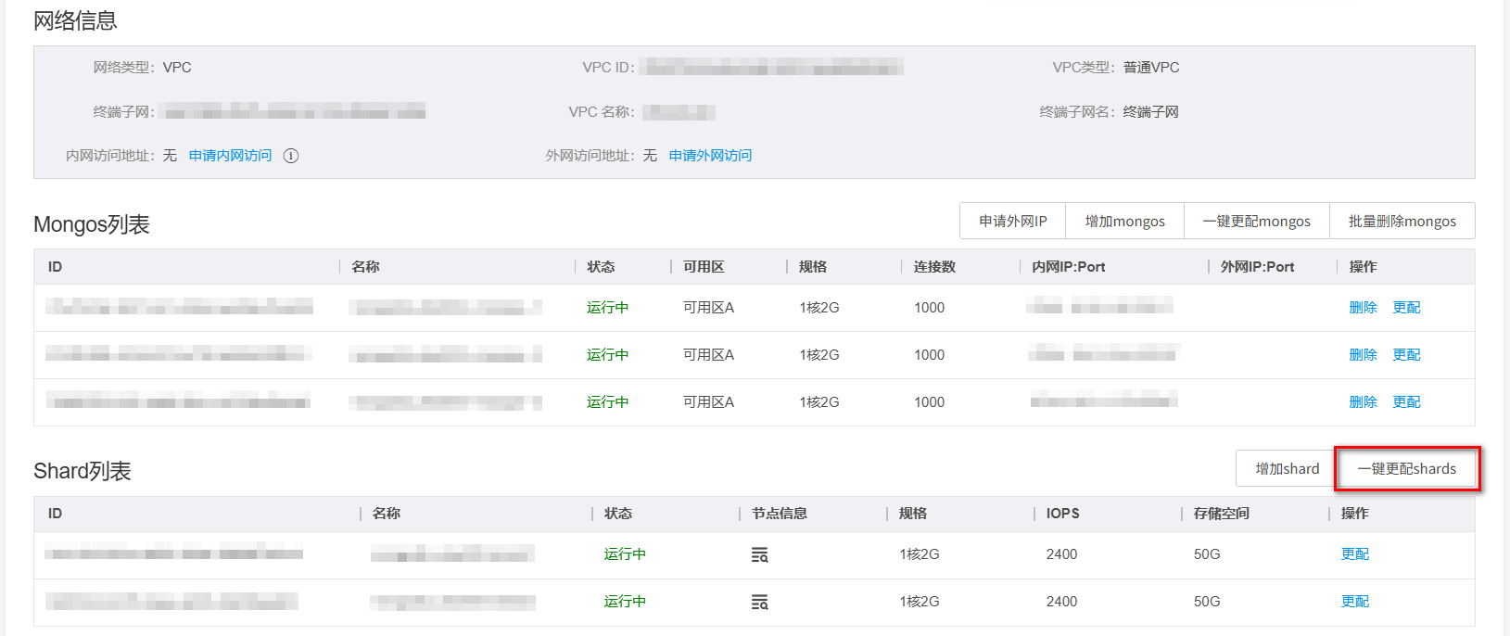Click the 申请外网访问 link
This screenshot has height=636, width=1510.
pyautogui.click(x=710, y=156)
